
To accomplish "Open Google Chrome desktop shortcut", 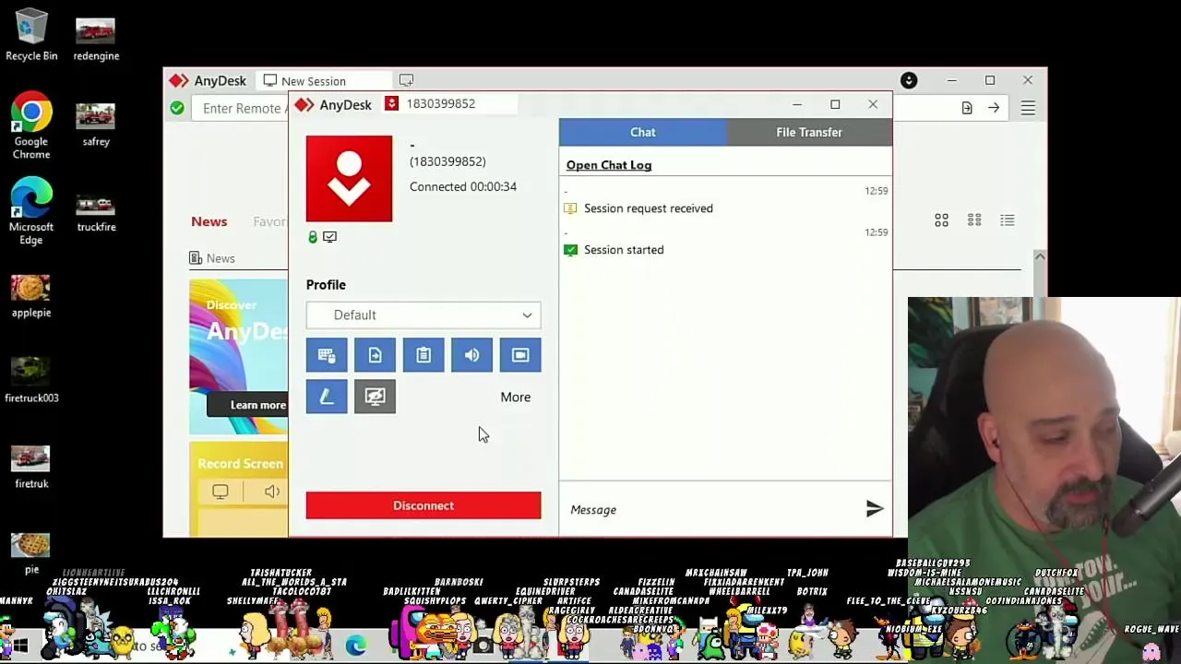I will click(x=31, y=126).
